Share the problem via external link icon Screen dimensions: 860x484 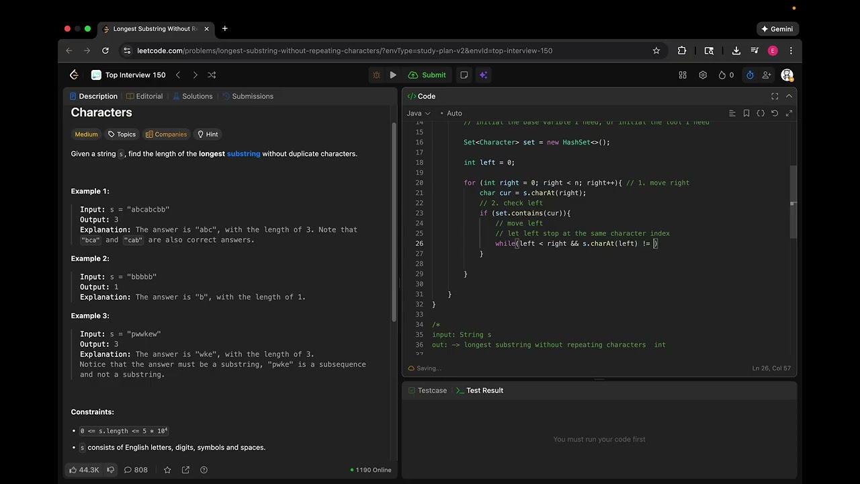pyautogui.click(x=185, y=470)
